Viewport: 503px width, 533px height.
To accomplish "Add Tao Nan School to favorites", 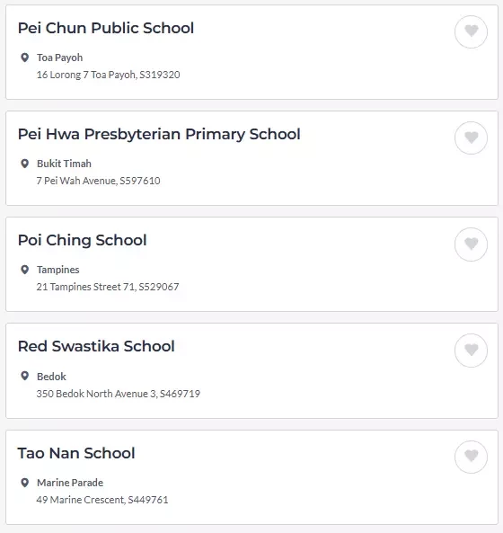I will pos(471,457).
